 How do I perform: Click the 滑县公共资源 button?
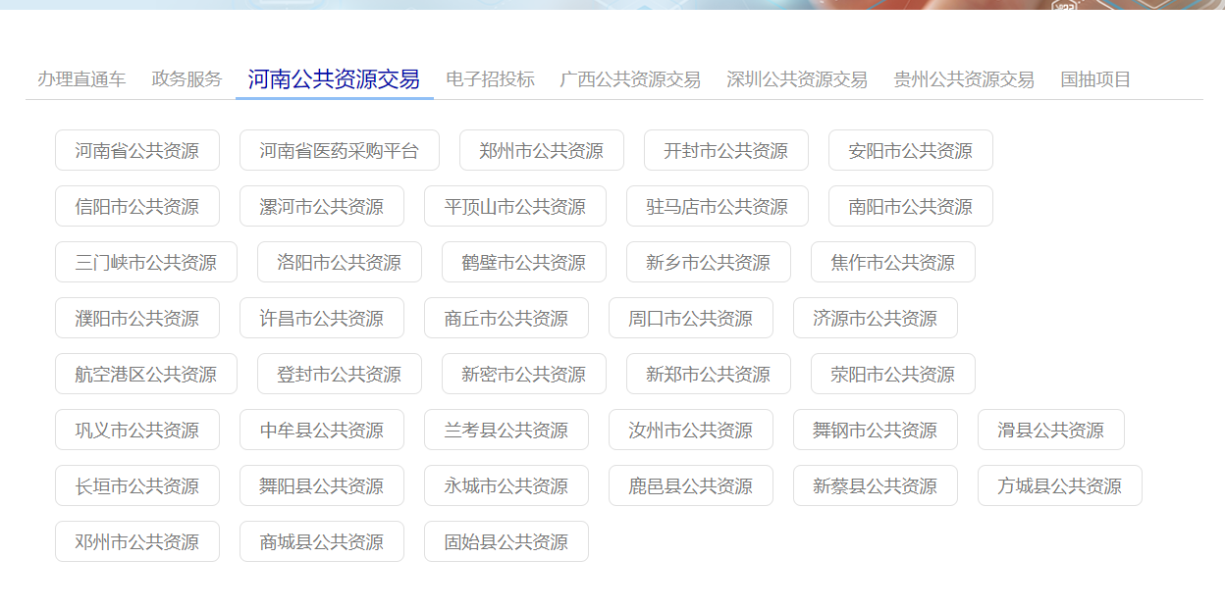[1051, 431]
